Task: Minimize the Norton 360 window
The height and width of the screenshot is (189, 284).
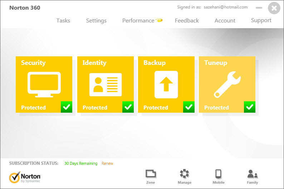Action: [259, 8]
